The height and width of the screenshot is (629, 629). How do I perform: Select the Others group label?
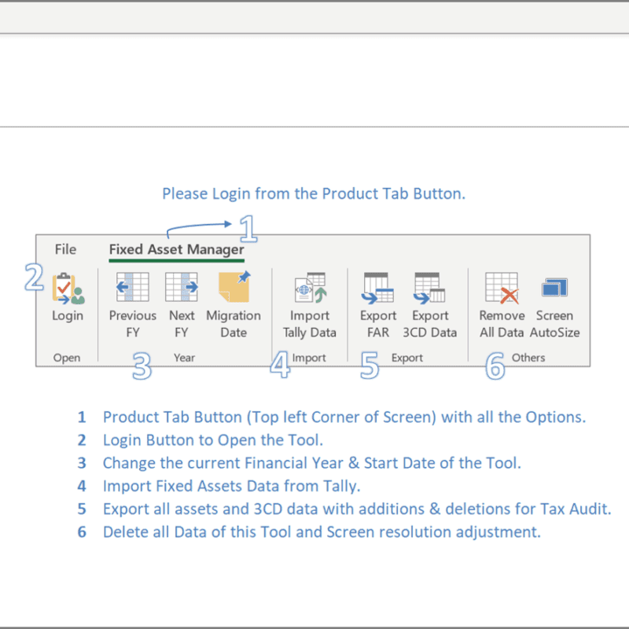(528, 358)
